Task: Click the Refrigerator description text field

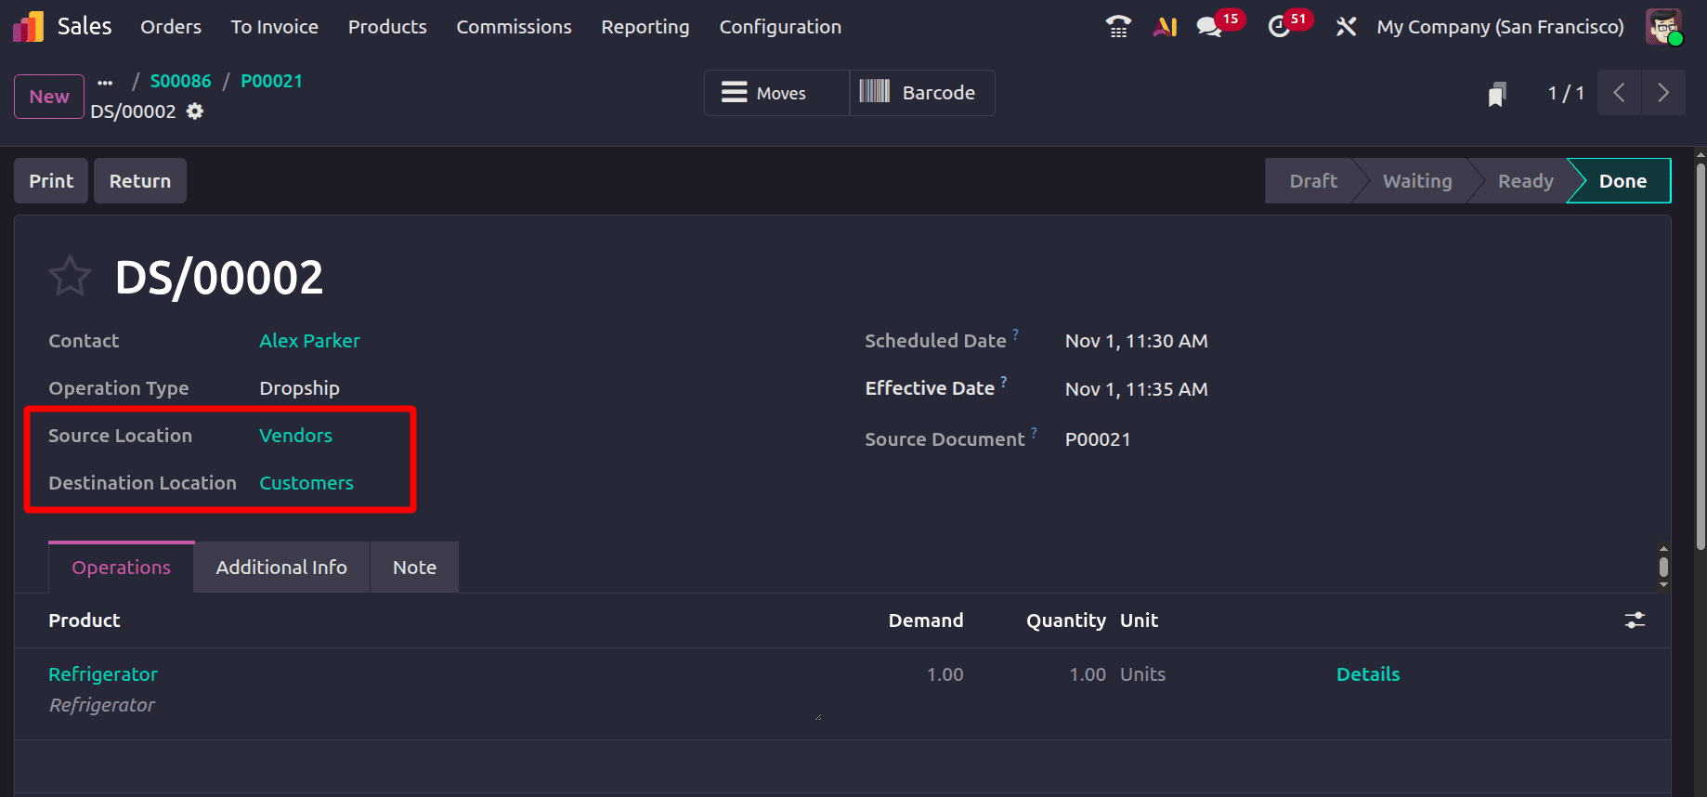Action: (435, 705)
